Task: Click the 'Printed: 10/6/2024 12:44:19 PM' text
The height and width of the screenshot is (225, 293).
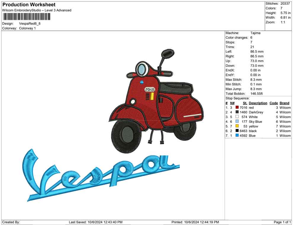Action: pyautogui.click(x=195, y=222)
